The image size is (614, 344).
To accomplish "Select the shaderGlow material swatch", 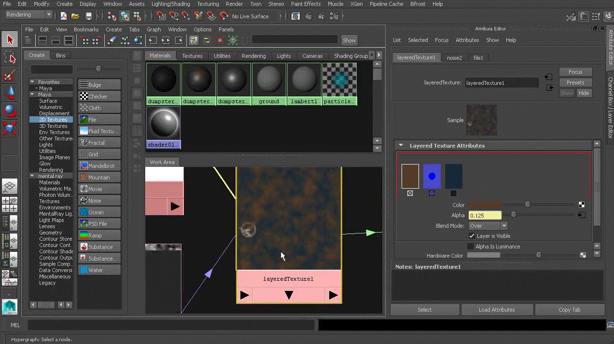I will pos(163,127).
